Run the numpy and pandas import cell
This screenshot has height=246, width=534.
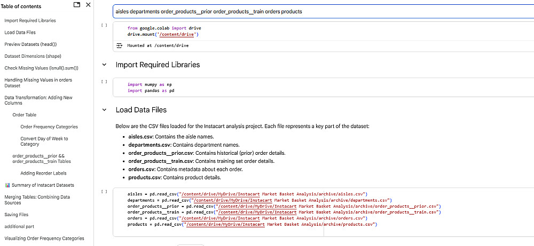click(x=104, y=82)
